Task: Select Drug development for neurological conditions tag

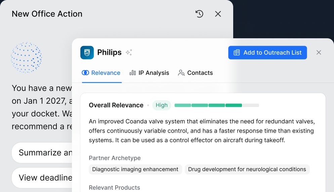Action: (x=247, y=170)
